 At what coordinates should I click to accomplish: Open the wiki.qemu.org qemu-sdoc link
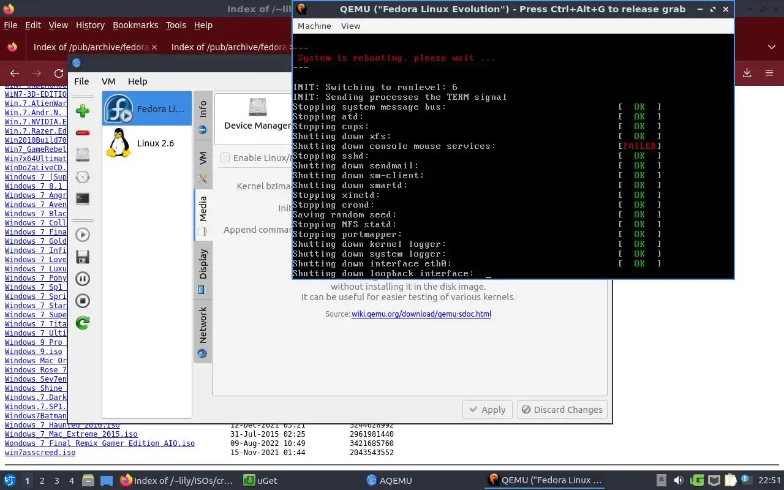click(x=421, y=314)
